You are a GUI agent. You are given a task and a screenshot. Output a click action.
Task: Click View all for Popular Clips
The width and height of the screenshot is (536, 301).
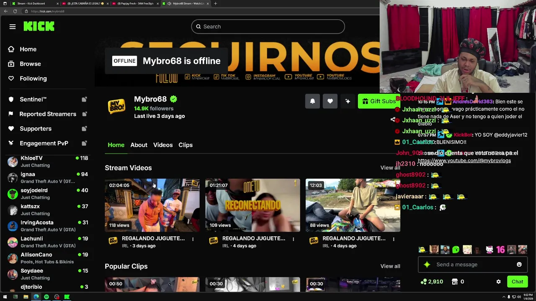[390, 266]
